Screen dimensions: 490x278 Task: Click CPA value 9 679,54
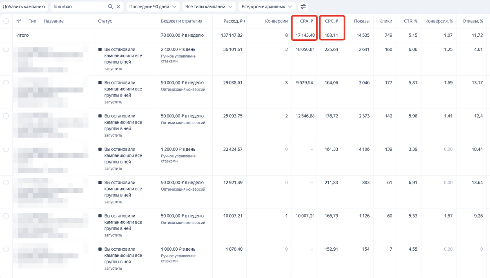(x=305, y=83)
